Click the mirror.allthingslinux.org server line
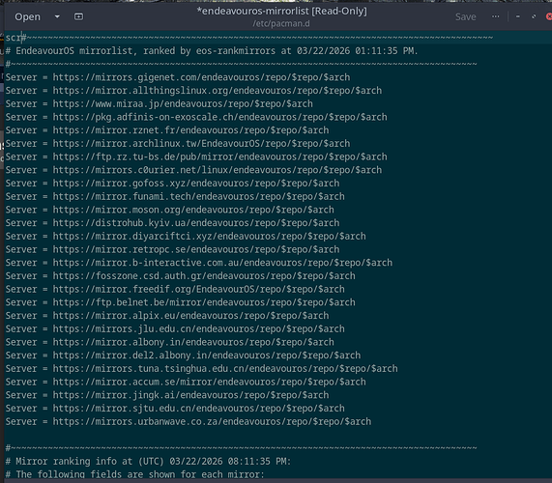 193,91
